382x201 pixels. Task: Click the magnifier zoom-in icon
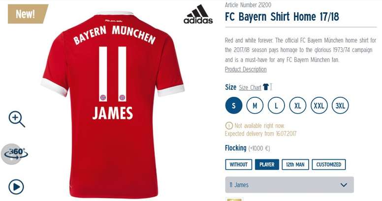click(x=17, y=119)
